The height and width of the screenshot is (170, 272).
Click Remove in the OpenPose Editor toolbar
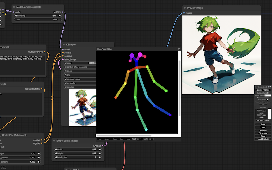tap(107, 139)
